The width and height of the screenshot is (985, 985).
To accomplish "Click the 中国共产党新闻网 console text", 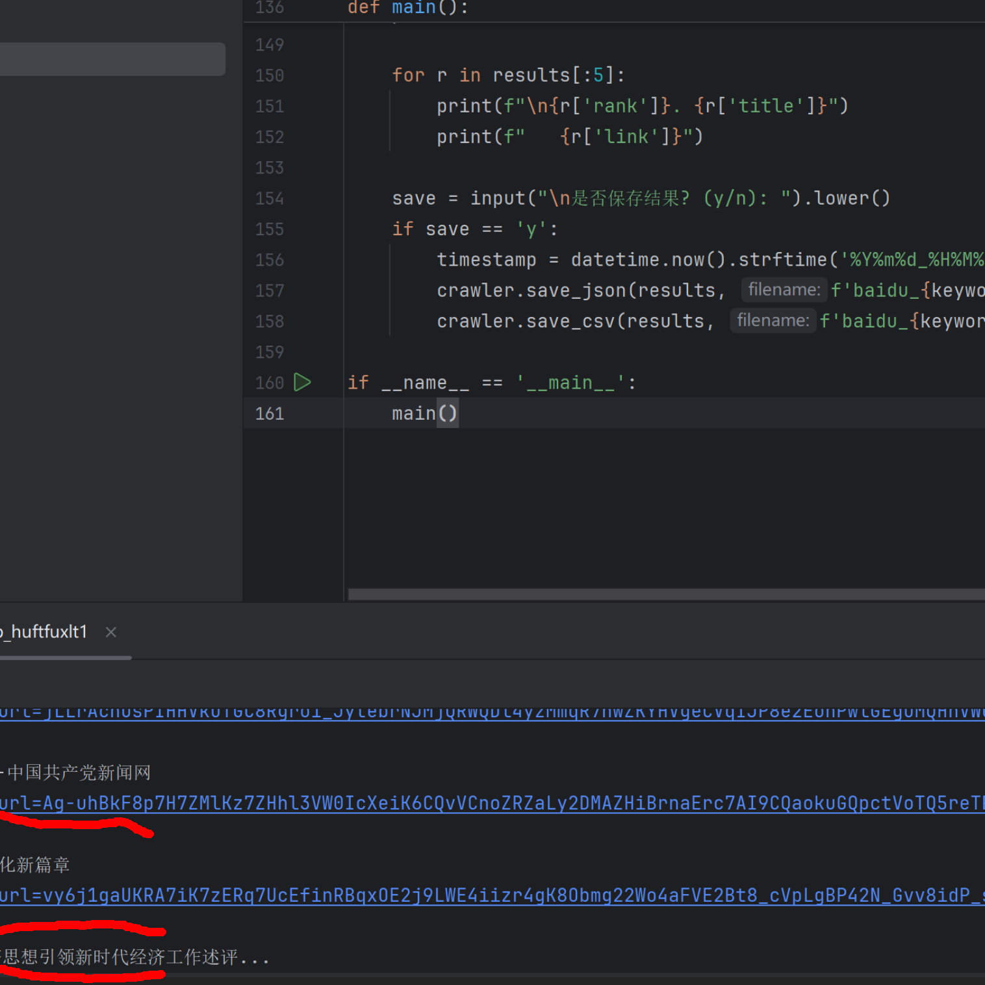I will 79,773.
